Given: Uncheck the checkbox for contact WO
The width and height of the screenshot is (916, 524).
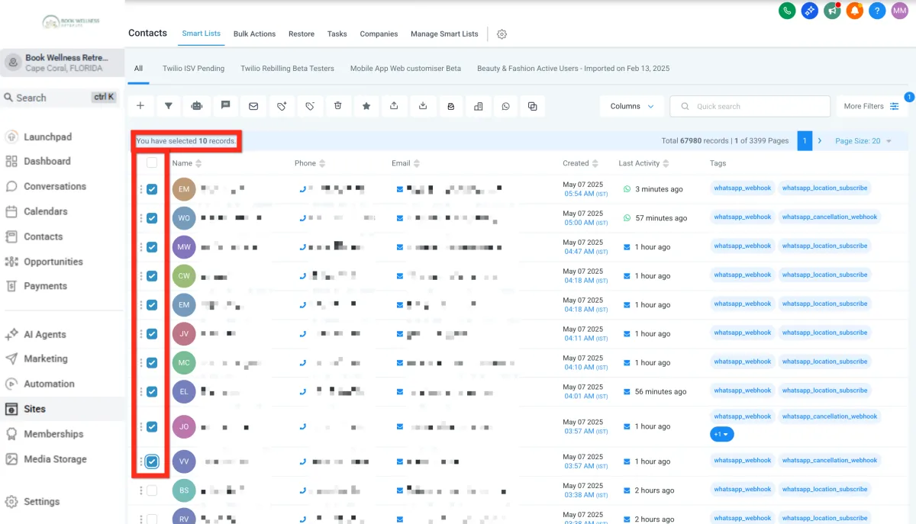Looking at the screenshot, I should [x=152, y=218].
